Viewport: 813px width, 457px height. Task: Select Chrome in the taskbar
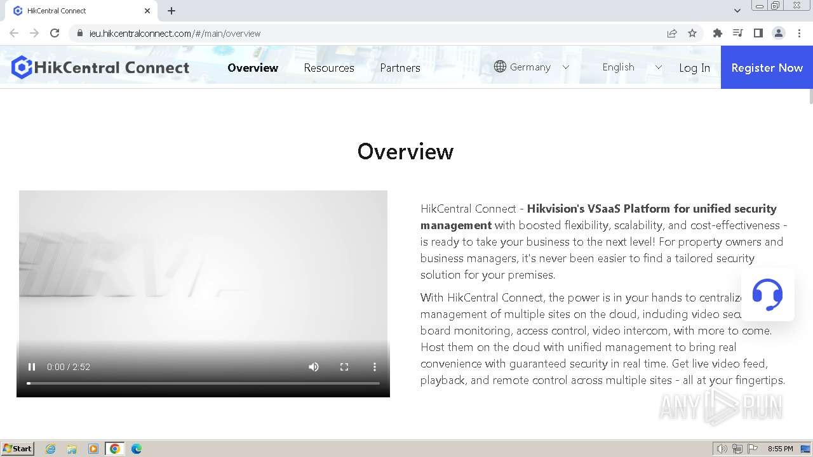[115, 449]
